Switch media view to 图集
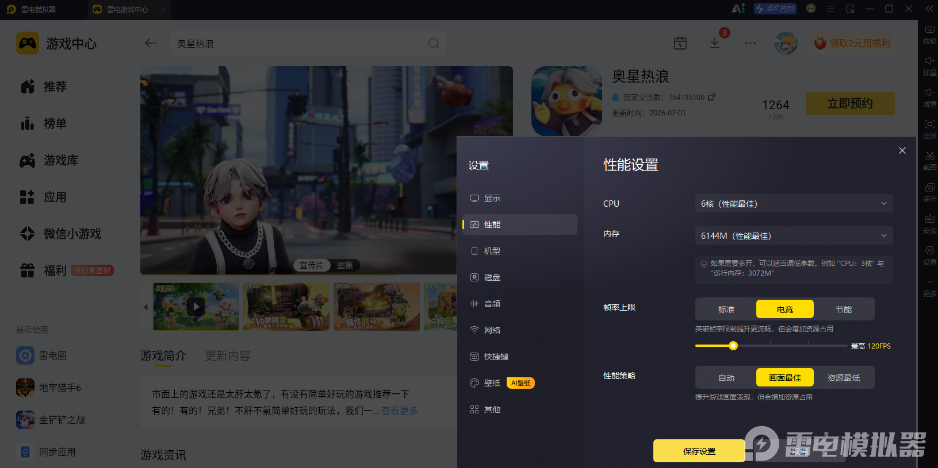This screenshot has height=468, width=938. [x=345, y=265]
